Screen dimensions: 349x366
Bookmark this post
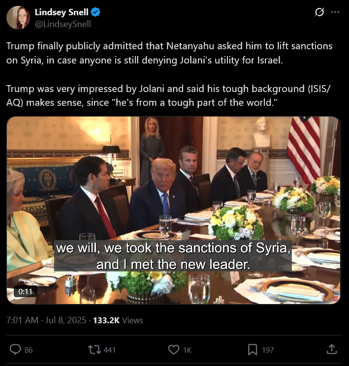(x=253, y=350)
